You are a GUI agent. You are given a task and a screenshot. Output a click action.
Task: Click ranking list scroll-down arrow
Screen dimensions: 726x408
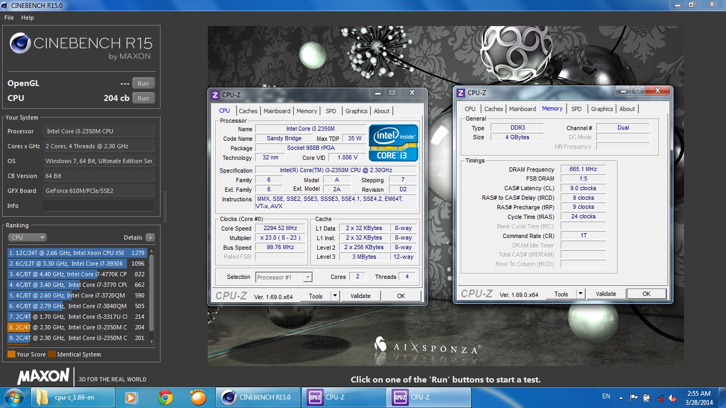coord(151,342)
